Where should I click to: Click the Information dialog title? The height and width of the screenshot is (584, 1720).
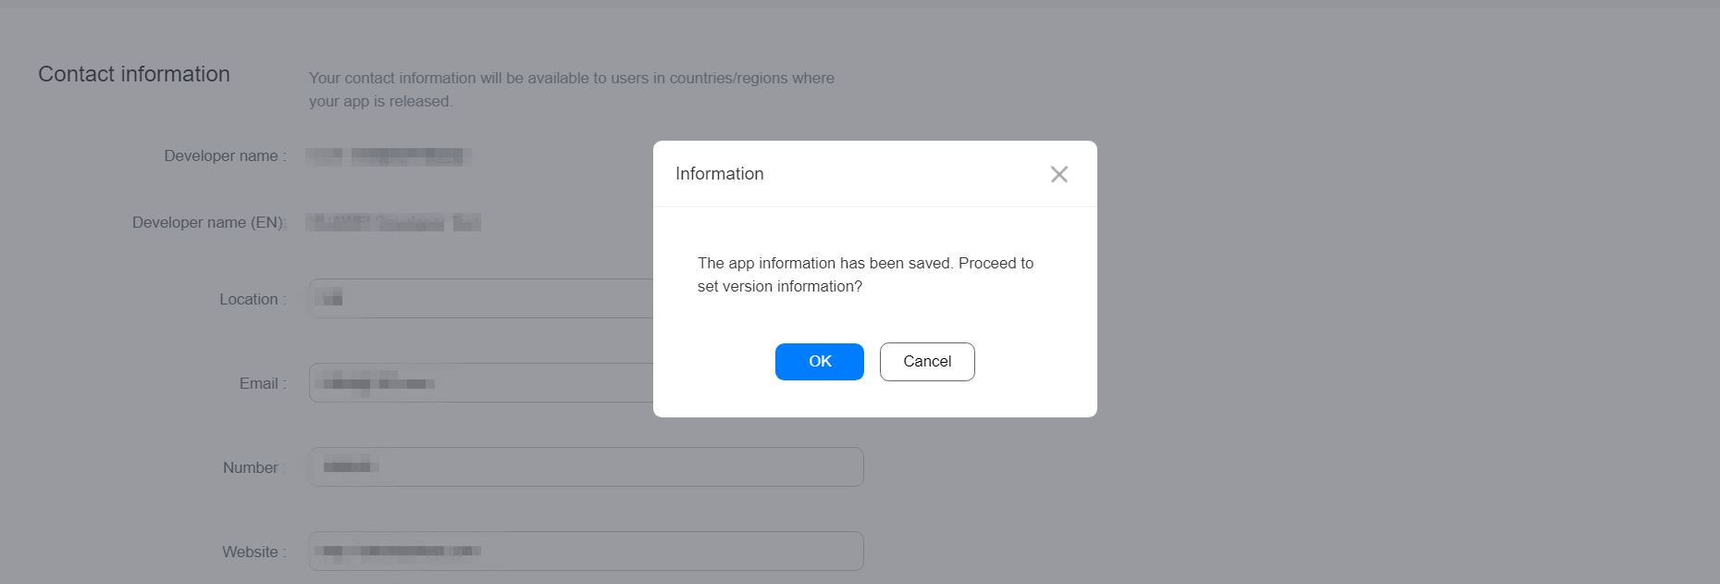pos(720,174)
